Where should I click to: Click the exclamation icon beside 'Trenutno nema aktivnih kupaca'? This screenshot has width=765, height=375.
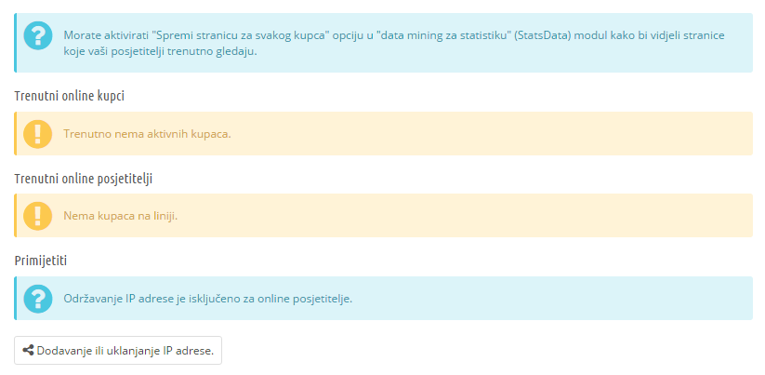(x=37, y=134)
